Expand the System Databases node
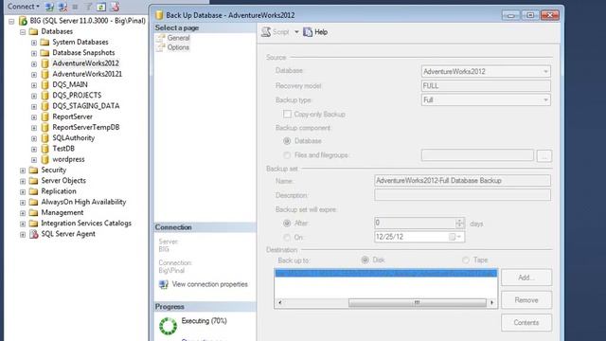 coord(34,42)
